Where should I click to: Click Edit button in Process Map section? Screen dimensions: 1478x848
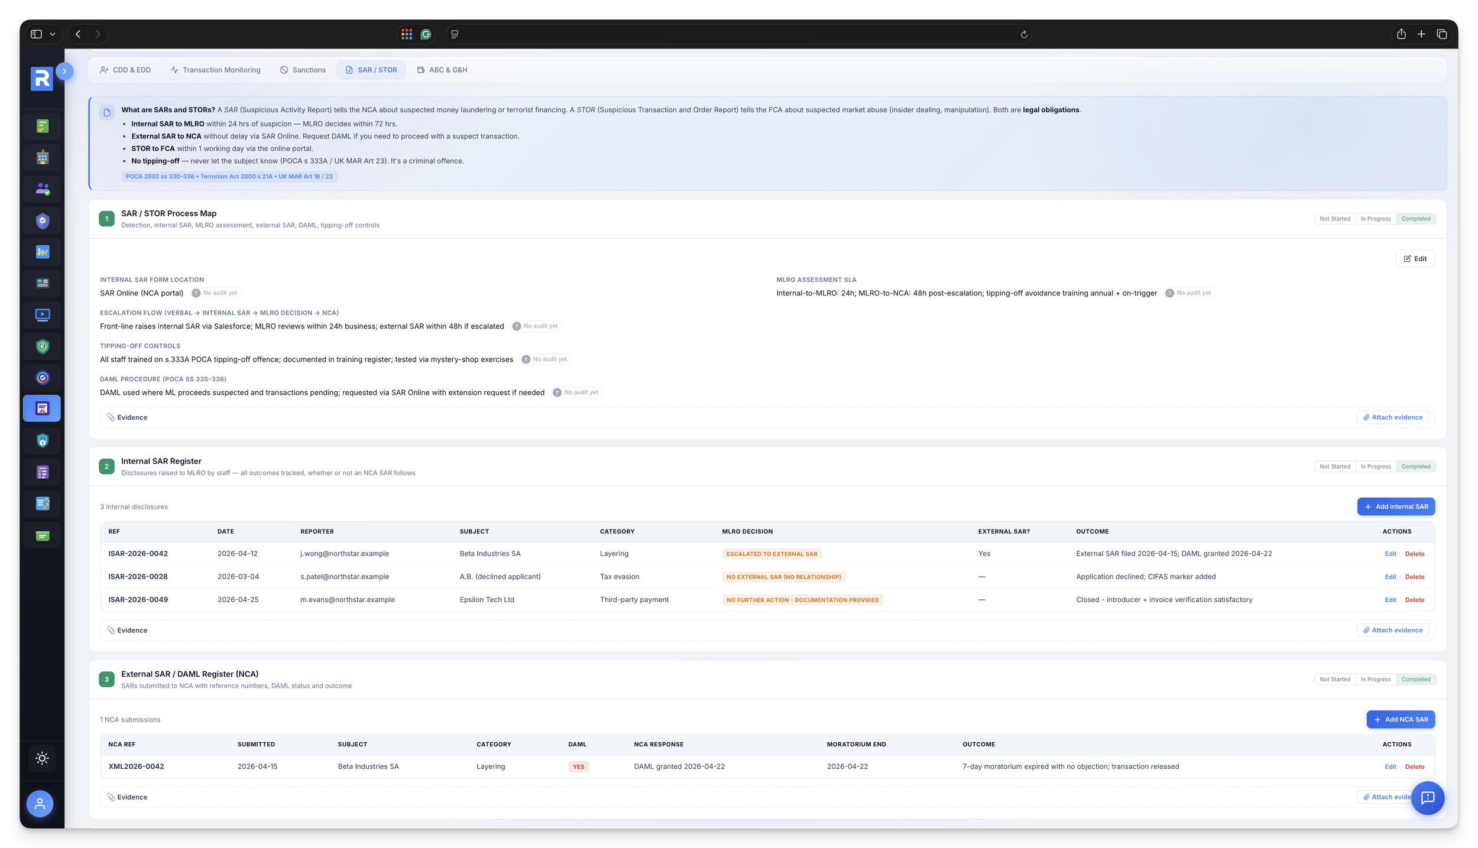tap(1415, 259)
